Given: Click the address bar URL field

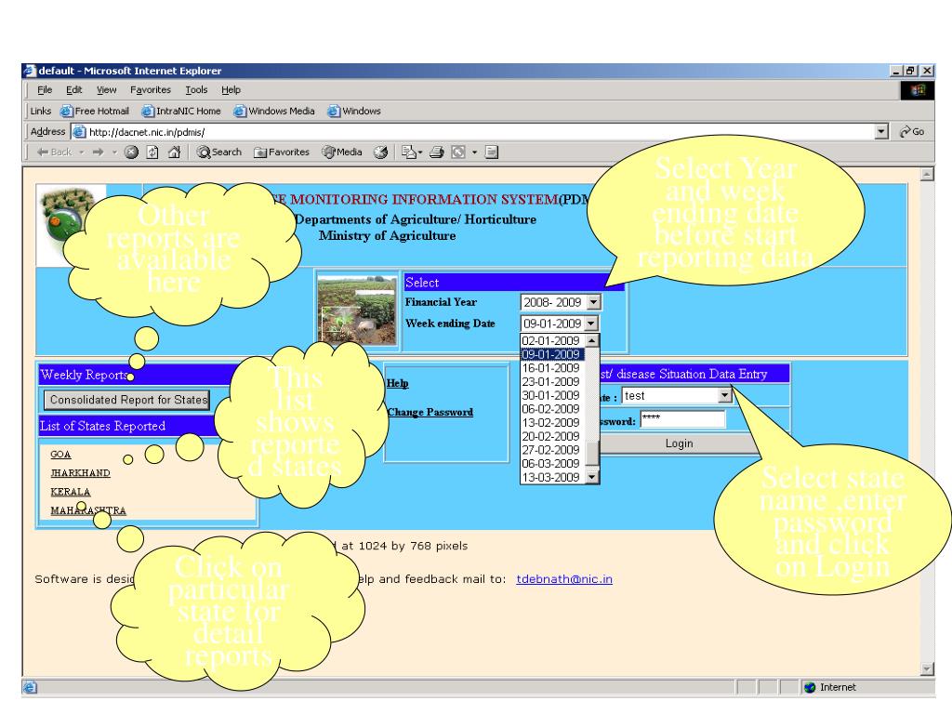Looking at the screenshot, I should pyautogui.click(x=480, y=132).
